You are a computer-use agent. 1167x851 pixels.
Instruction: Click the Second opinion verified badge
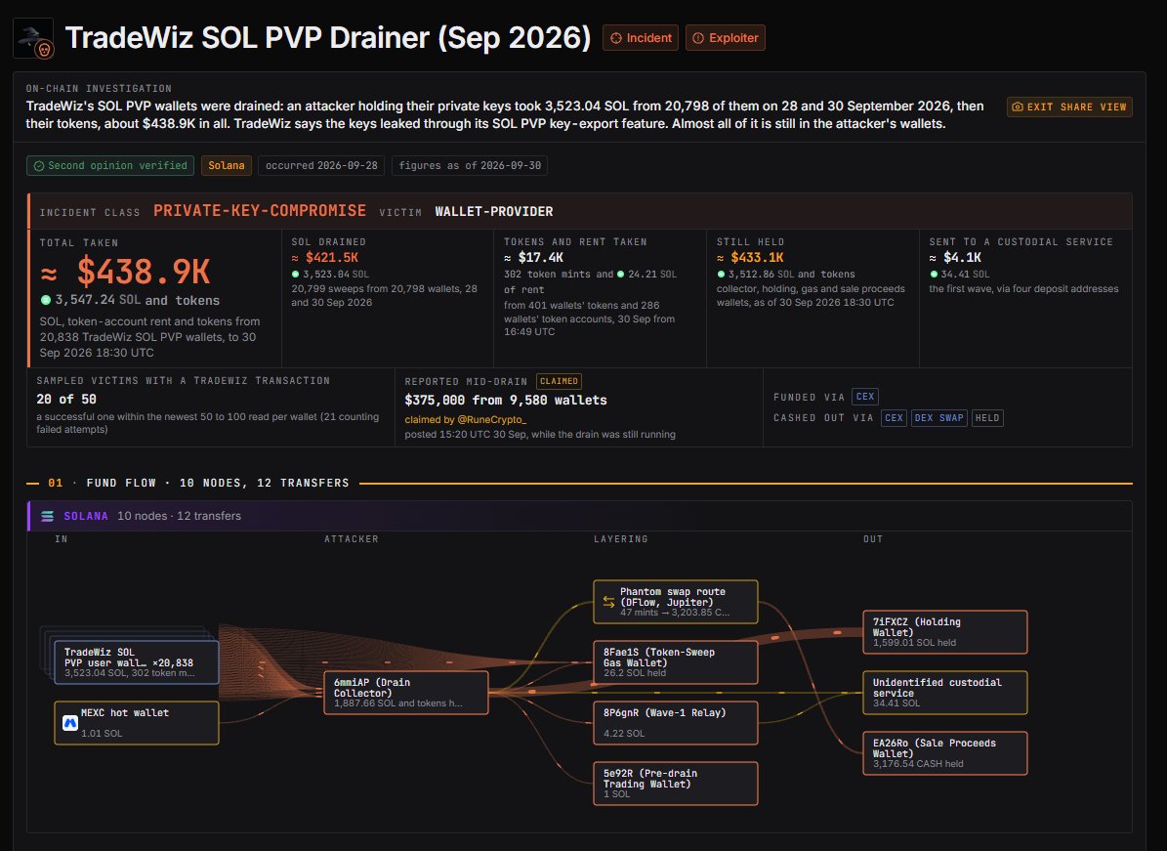tap(110, 165)
